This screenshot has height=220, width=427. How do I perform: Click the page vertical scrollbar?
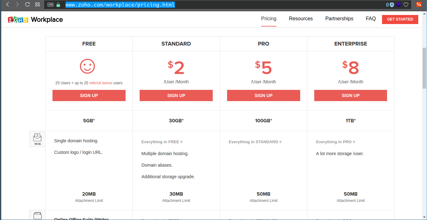click(424, 69)
